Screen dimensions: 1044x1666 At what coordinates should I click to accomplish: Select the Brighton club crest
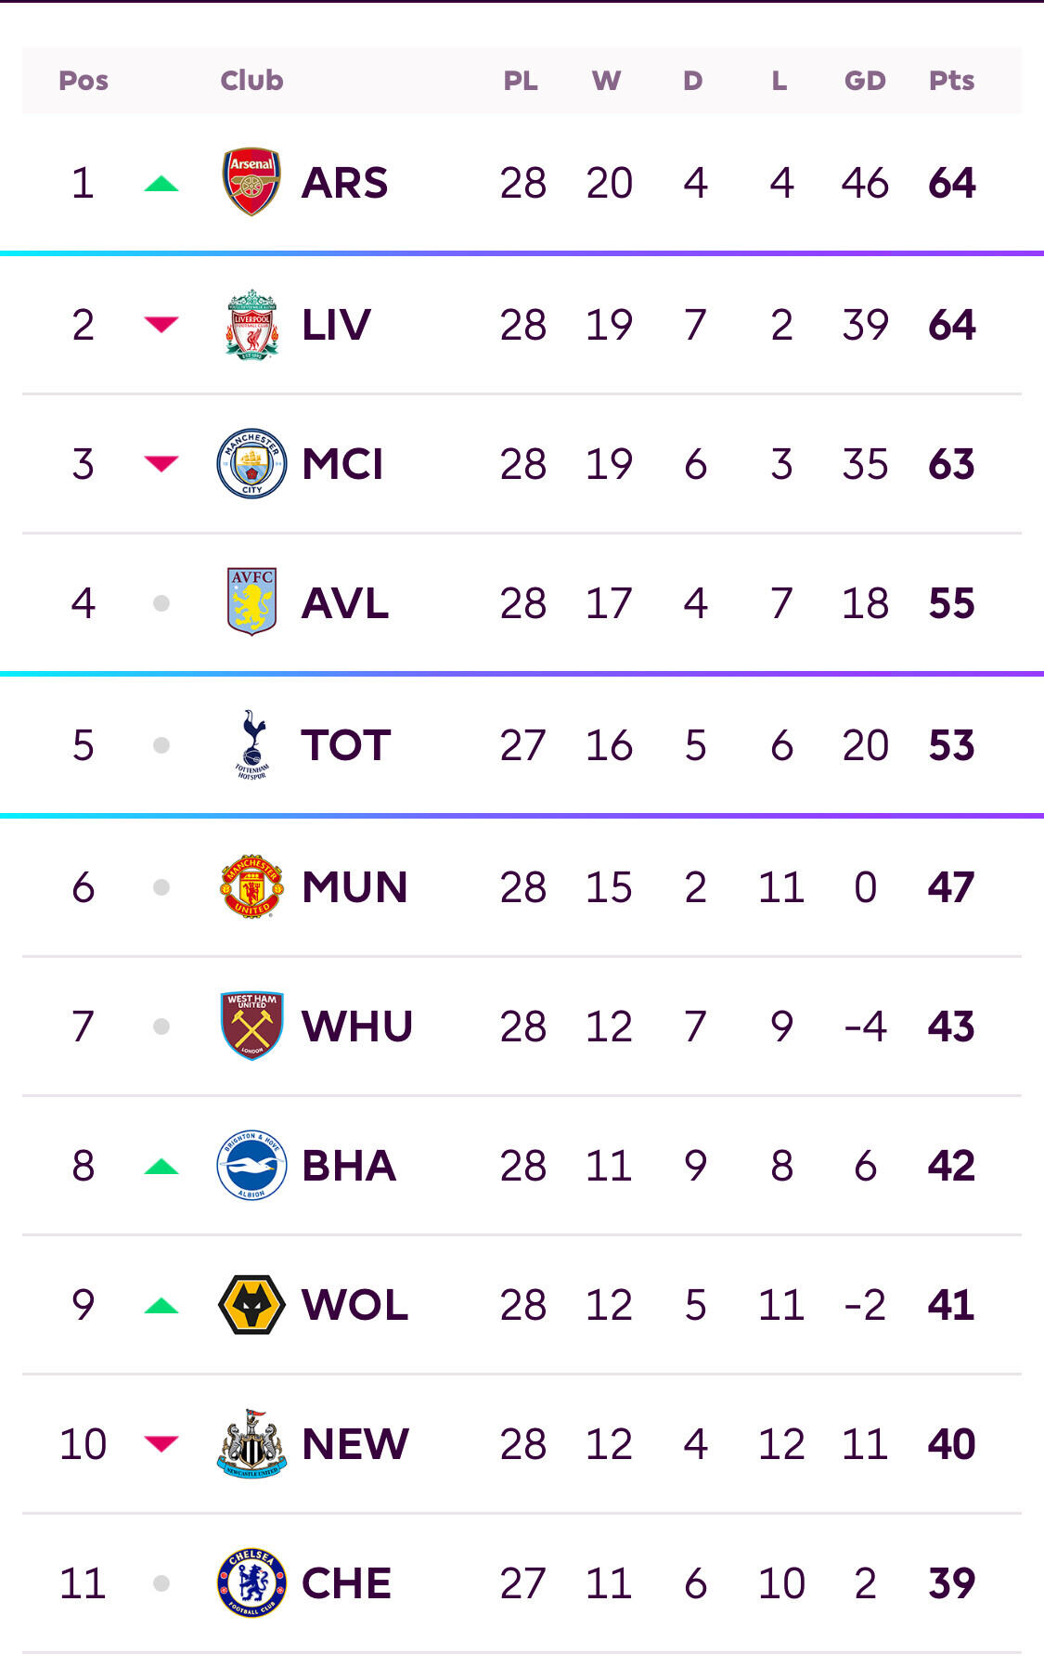point(251,1165)
